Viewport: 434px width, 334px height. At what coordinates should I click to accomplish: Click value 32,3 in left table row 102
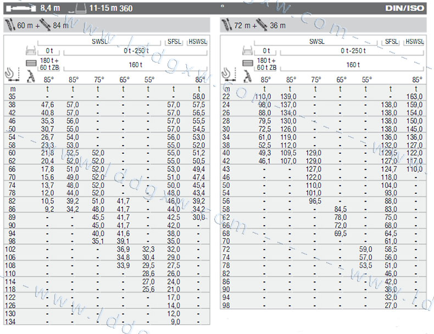(148, 249)
